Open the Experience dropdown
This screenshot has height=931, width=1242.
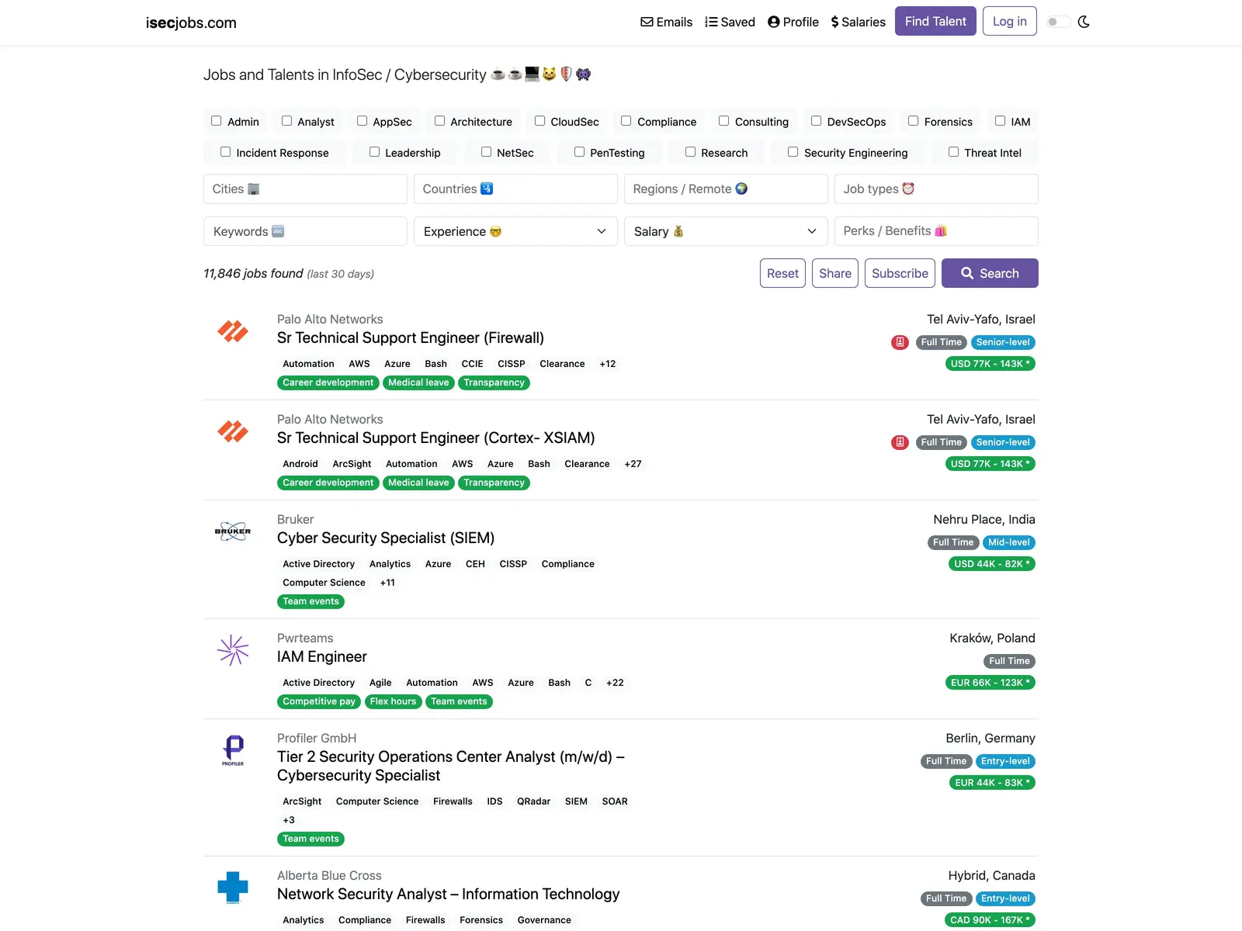pyautogui.click(x=515, y=231)
